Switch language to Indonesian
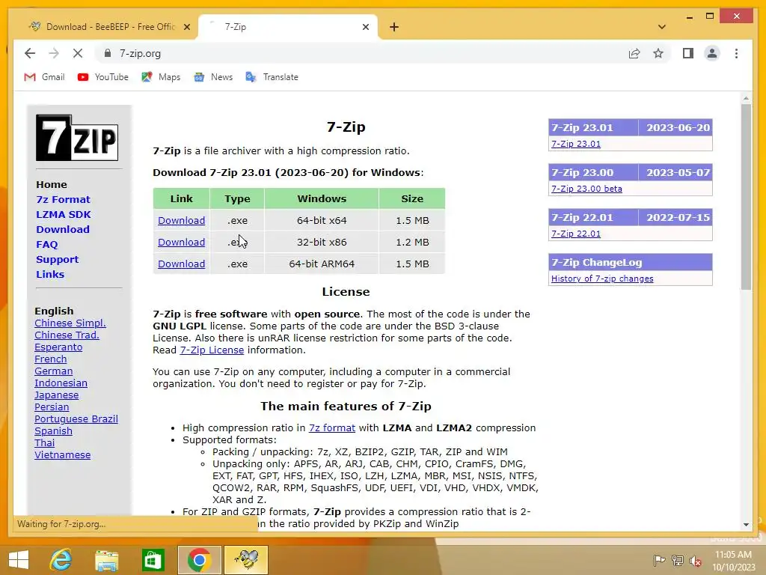Image resolution: width=766 pixels, height=575 pixels. (61, 383)
